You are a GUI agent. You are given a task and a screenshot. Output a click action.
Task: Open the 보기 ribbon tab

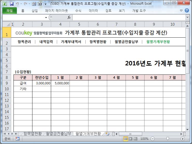122,11
